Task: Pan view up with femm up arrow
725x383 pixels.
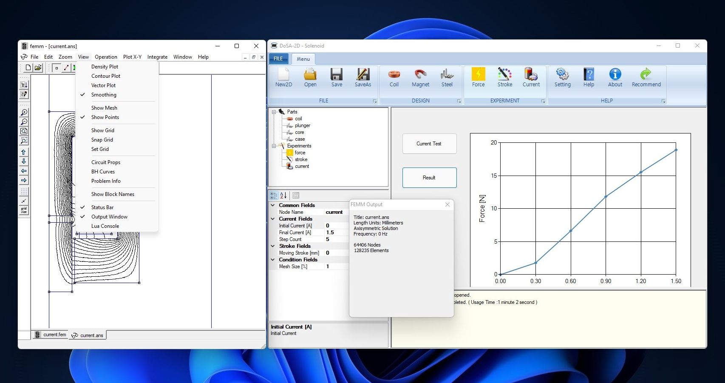Action: (24, 152)
